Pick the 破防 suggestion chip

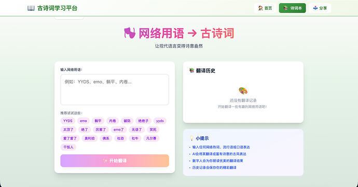(x=127, y=121)
